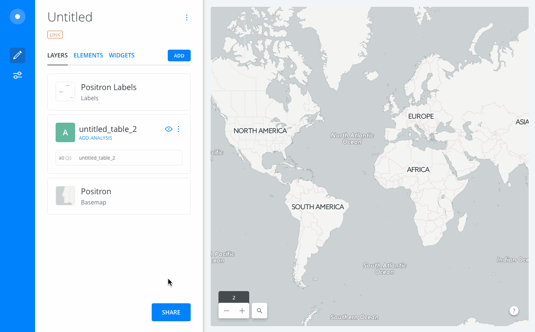Click the NORTH AMERICA map label
This screenshot has width=535, height=332.
260,131
